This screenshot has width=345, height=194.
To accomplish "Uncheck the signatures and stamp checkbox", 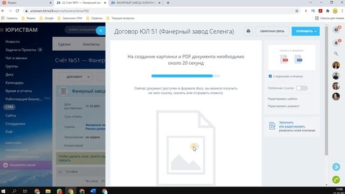I will [270, 76].
